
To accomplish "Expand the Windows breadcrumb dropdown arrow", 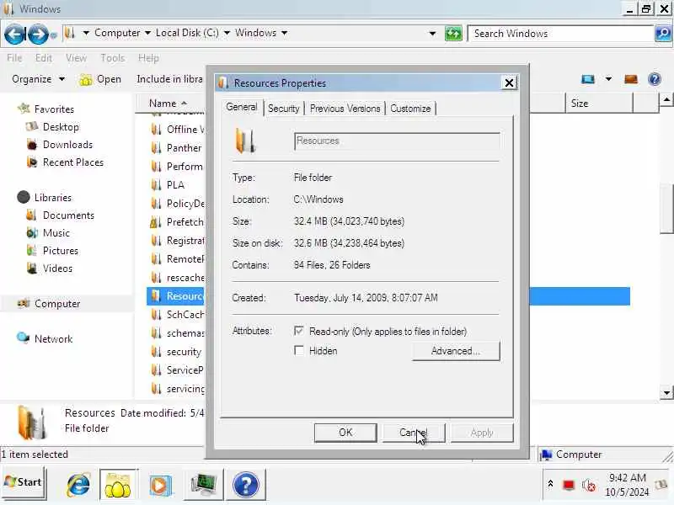I will click(284, 33).
